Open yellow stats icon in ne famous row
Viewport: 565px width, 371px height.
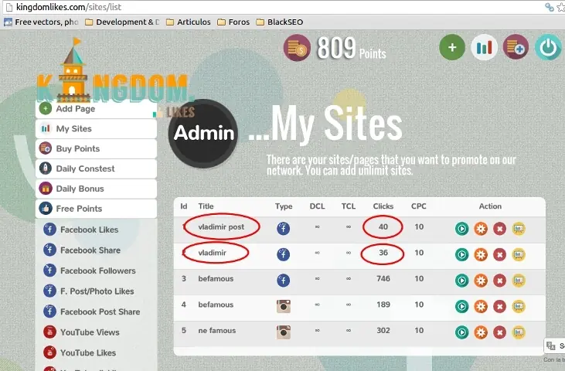(519, 332)
